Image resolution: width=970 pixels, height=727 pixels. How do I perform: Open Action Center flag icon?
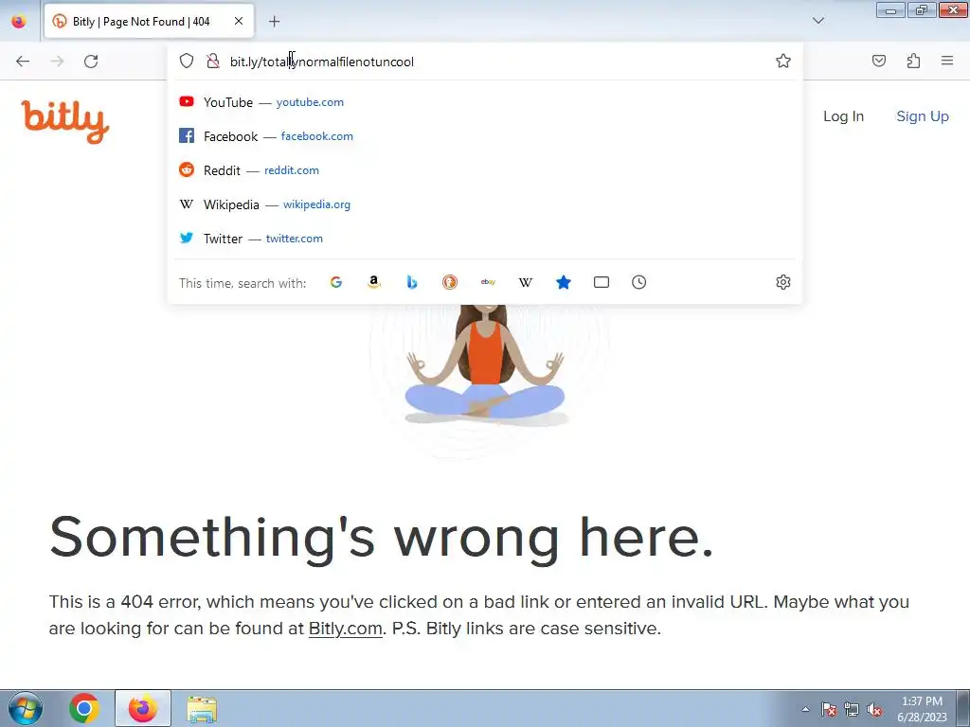[828, 709]
